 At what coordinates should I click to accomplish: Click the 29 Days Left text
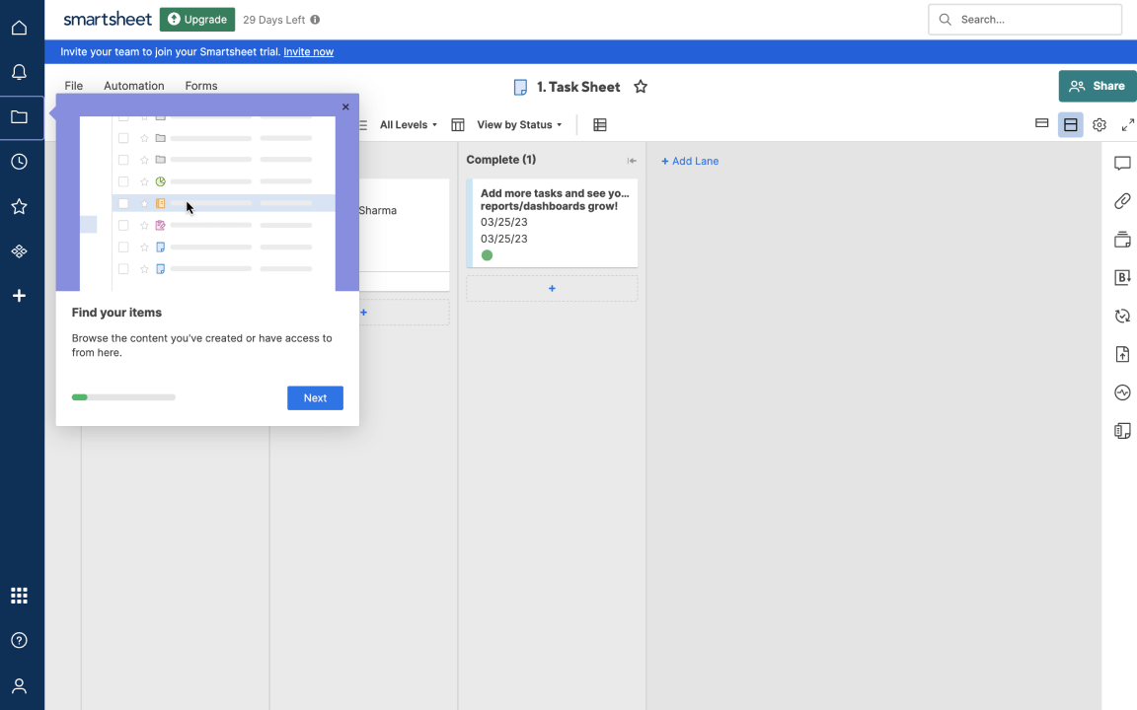tap(274, 20)
